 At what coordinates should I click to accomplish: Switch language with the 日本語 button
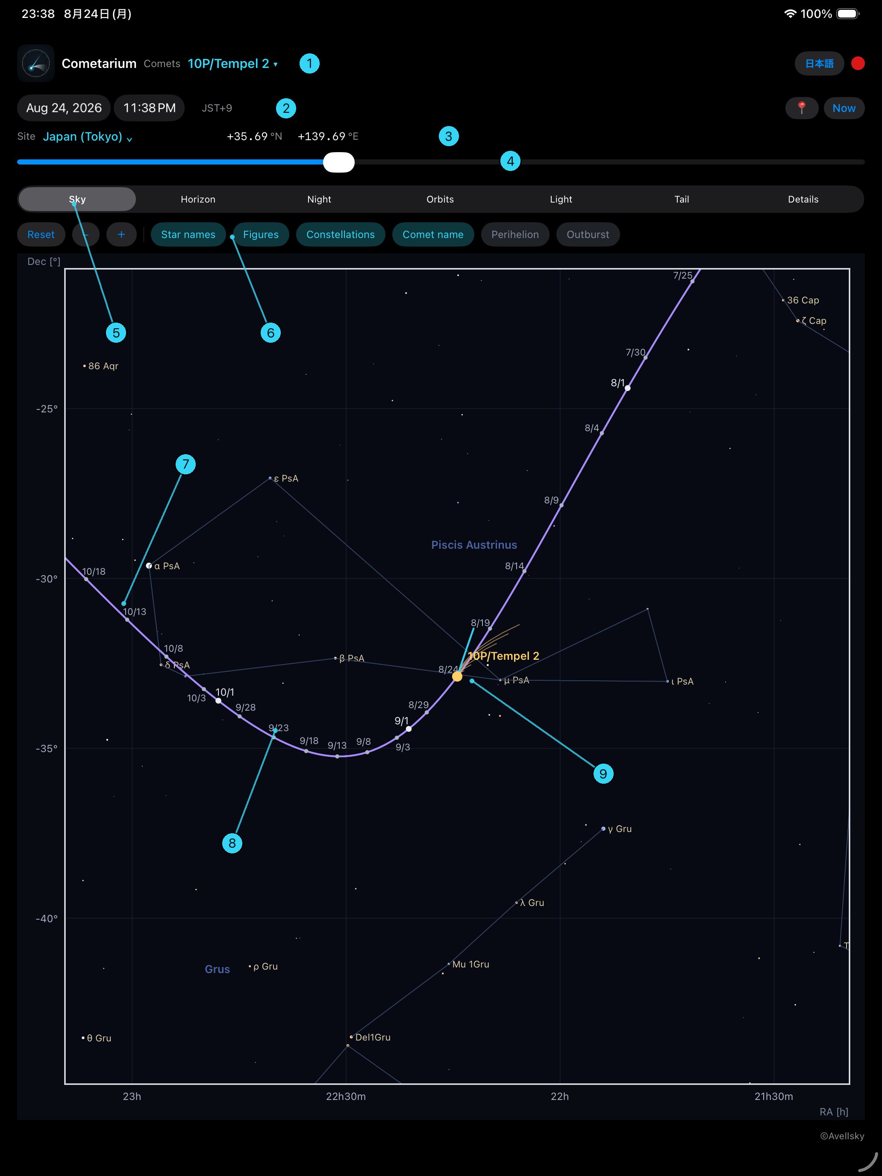pyautogui.click(x=819, y=64)
